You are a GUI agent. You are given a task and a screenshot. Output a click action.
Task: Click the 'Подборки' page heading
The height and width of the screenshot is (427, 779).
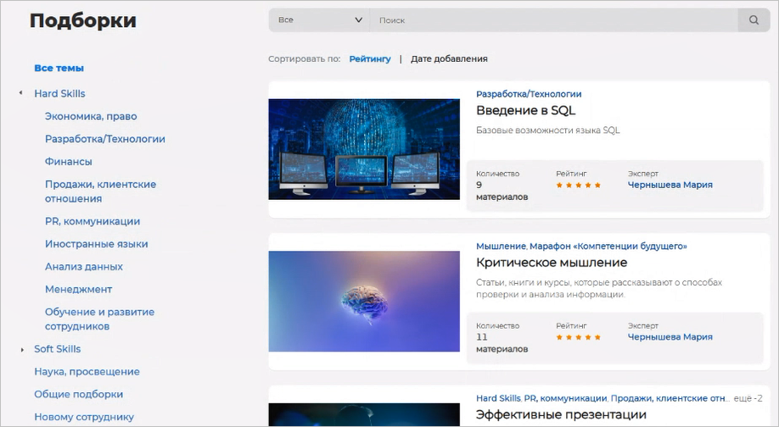pos(83,21)
